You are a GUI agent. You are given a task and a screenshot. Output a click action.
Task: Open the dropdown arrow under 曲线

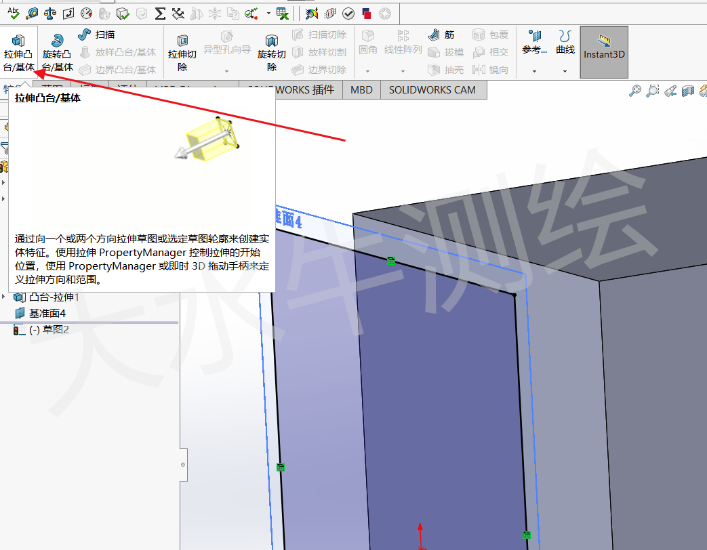point(565,71)
